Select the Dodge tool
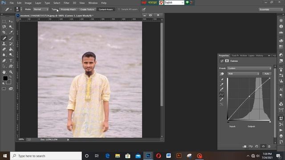This screenshot has height=160, width=285. pyautogui.click(x=11, y=55)
